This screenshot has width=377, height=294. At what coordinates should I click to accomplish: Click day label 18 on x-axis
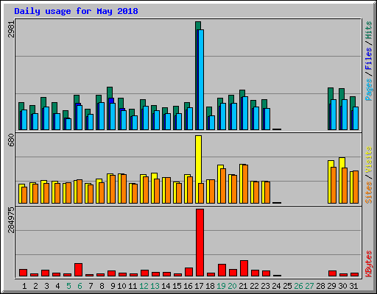(x=210, y=286)
